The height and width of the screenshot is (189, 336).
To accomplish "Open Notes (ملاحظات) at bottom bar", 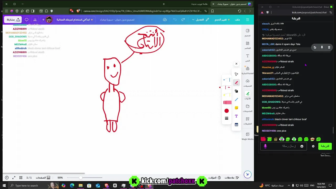I will 232,178.
